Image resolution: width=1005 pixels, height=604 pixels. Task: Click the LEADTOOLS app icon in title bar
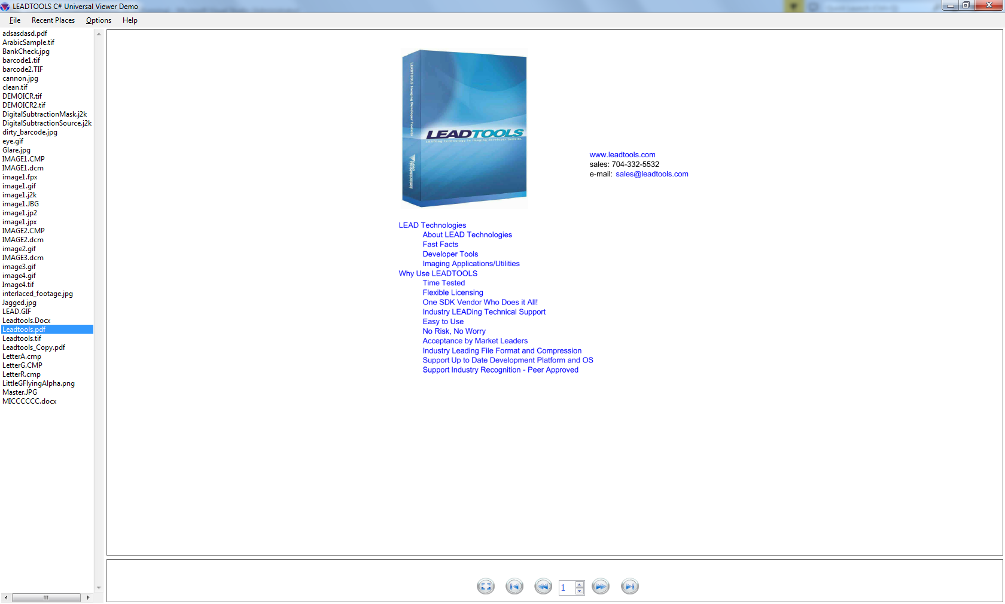pos(5,7)
